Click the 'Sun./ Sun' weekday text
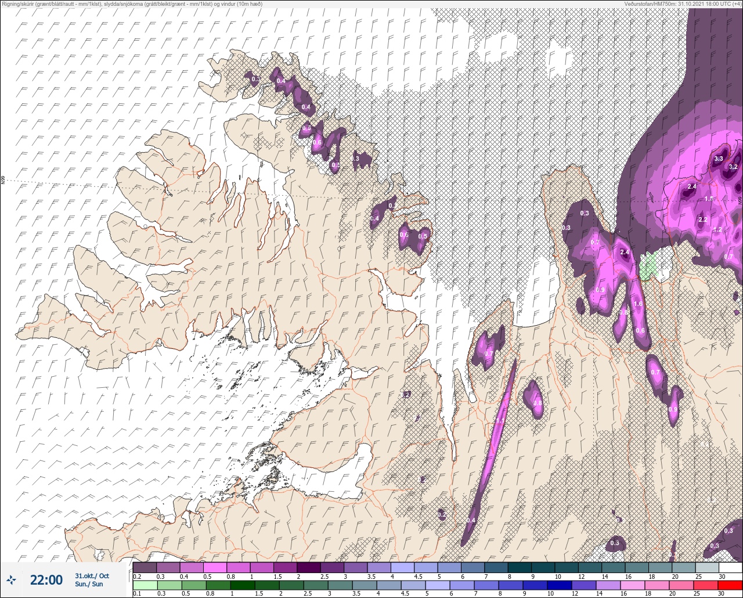This screenshot has height=598, width=743. point(89,584)
